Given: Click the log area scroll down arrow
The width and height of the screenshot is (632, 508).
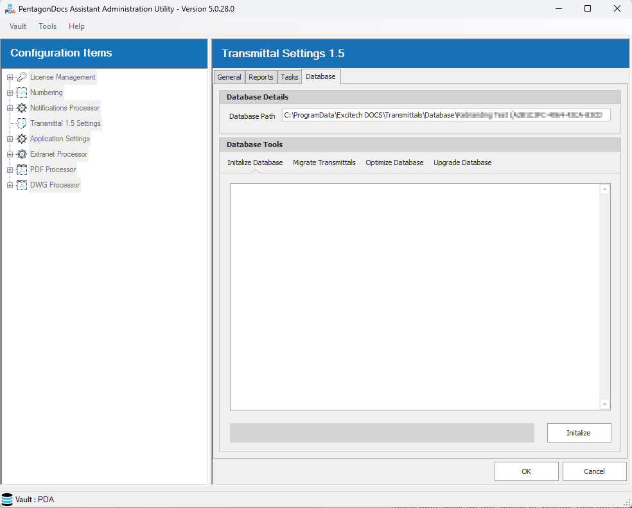Looking at the screenshot, I should point(604,404).
